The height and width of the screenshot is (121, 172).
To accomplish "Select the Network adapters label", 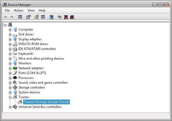I will (x=31, y=68).
